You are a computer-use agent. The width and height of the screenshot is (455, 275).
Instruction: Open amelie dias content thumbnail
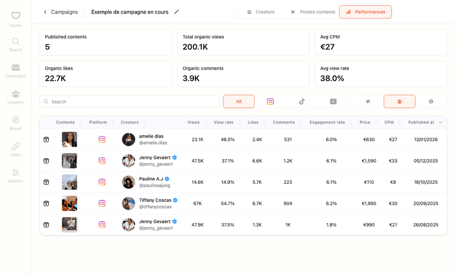69,139
